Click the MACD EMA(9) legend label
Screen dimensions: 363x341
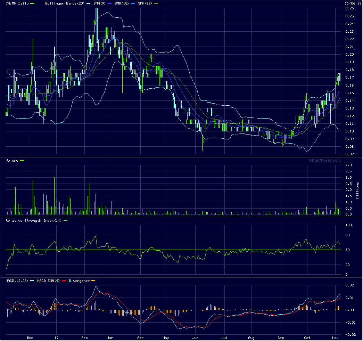(48, 281)
